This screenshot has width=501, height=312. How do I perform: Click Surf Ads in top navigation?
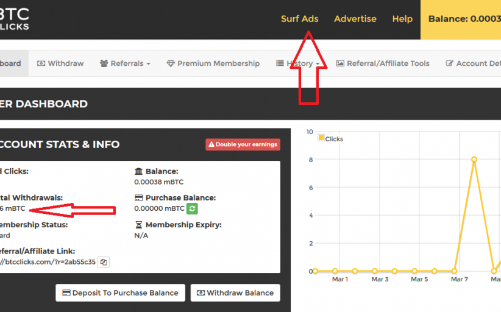299,19
